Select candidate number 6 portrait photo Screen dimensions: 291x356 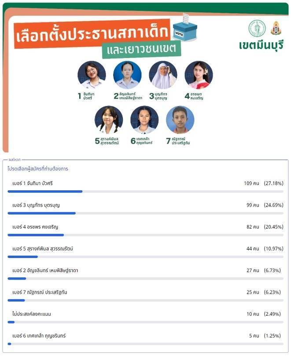click(144, 120)
